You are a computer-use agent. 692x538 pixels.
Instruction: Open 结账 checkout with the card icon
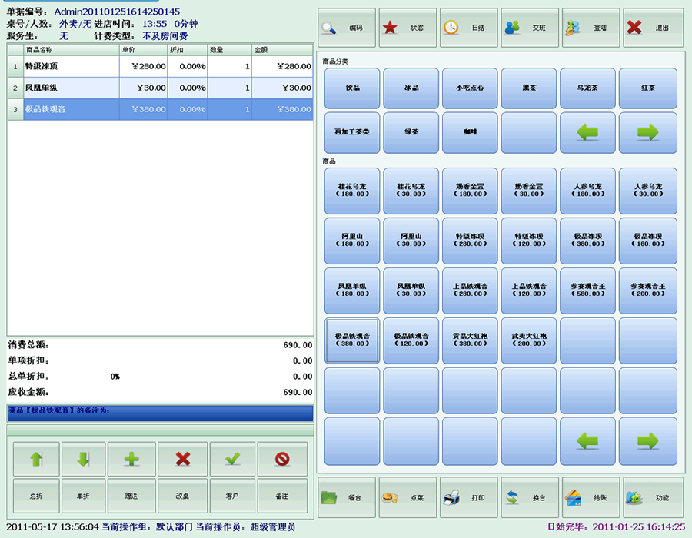[591, 497]
